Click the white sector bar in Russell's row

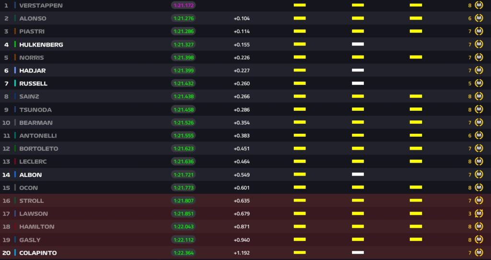tap(358, 83)
